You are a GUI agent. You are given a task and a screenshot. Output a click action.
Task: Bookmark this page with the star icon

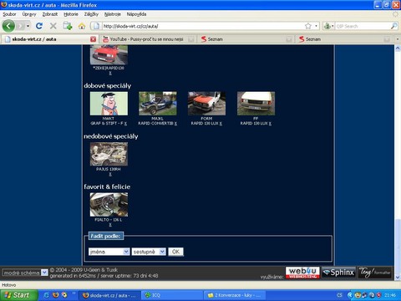pos(308,26)
